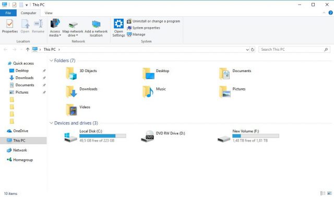The height and width of the screenshot is (197, 334).
Task: Open the recent locations dropdown arrow
Action: pyautogui.click(x=21, y=50)
